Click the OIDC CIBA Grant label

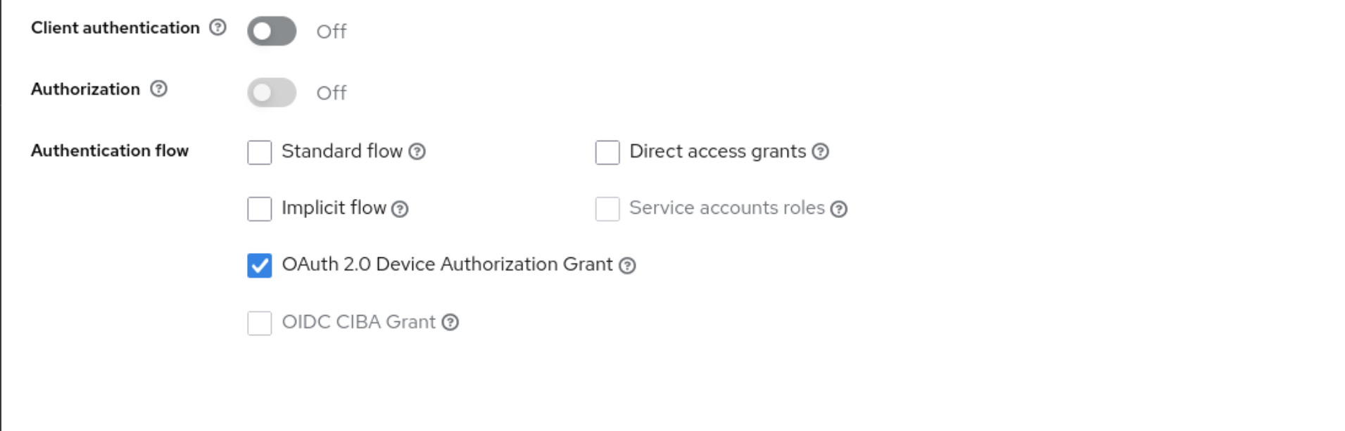358,322
